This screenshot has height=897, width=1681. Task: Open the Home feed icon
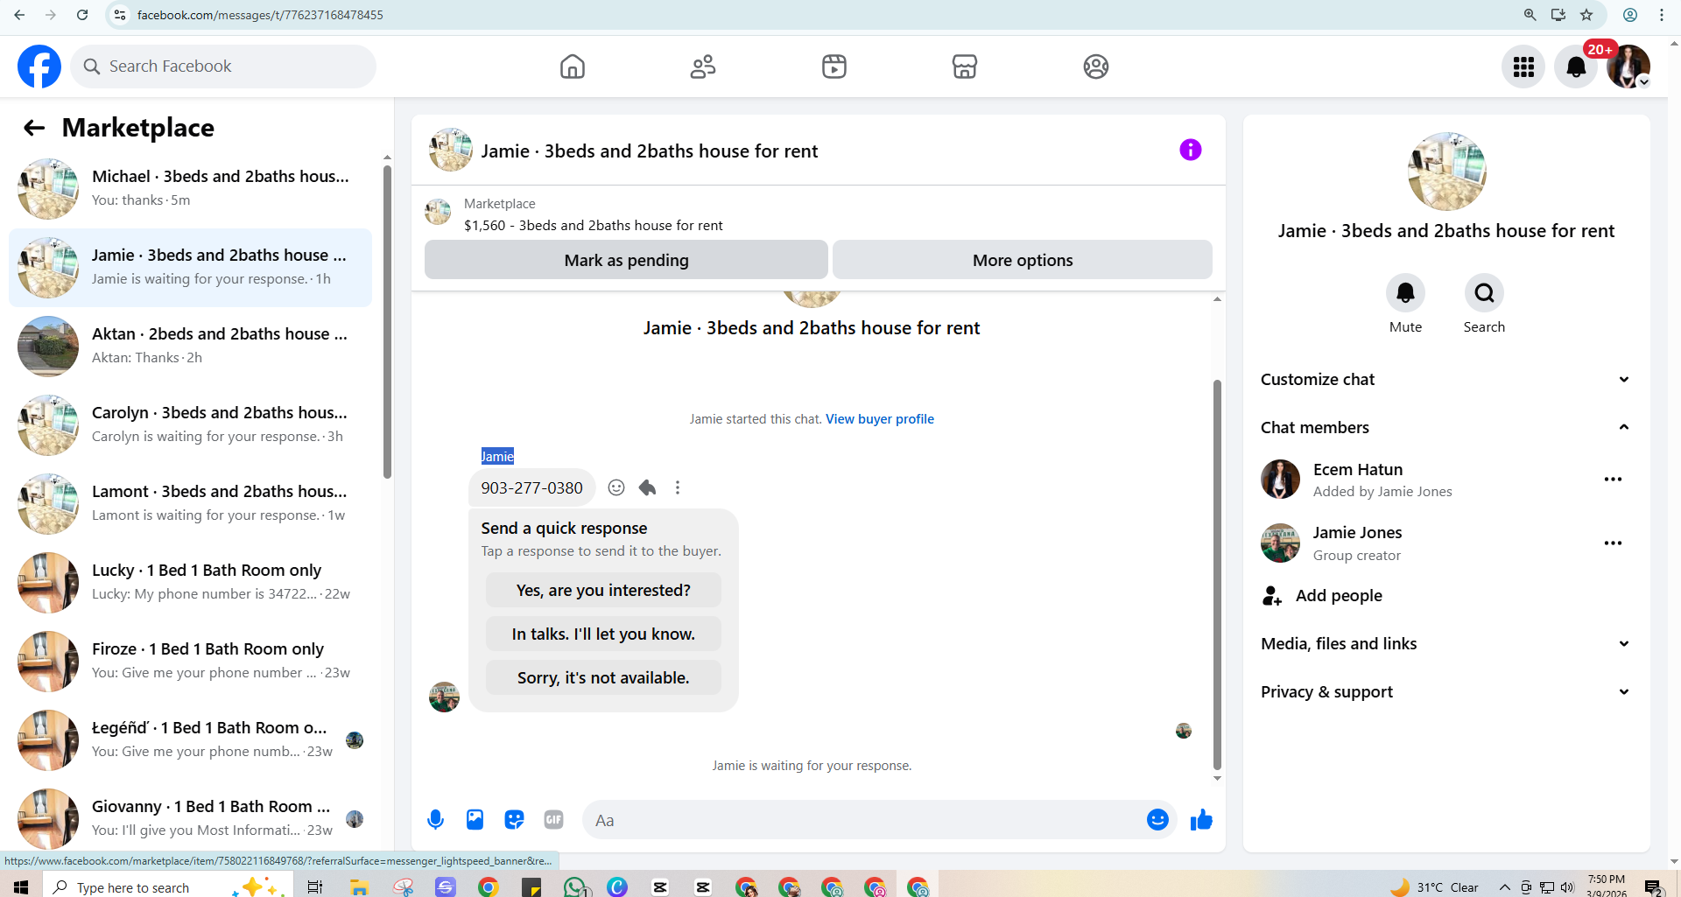pos(573,67)
